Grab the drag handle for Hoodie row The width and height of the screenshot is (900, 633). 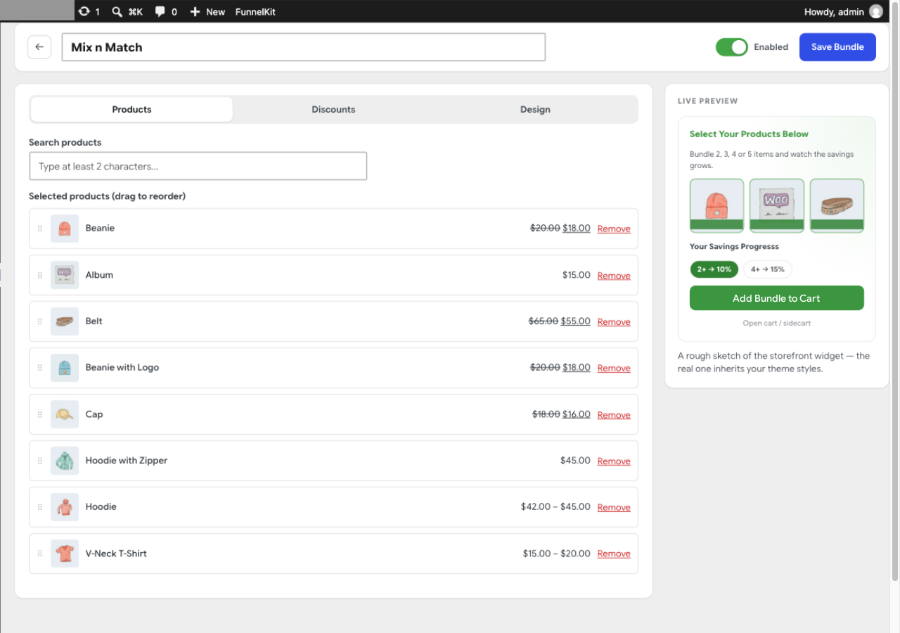pyautogui.click(x=39, y=507)
